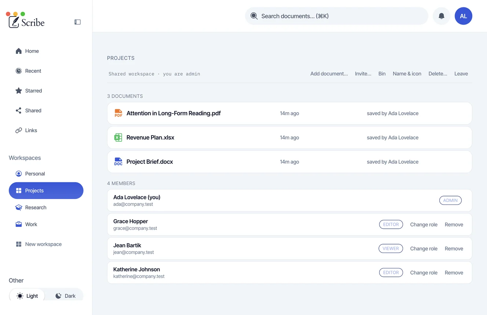This screenshot has height=315, width=487.
Task: Select the Projects workspace
Action: pos(46,191)
